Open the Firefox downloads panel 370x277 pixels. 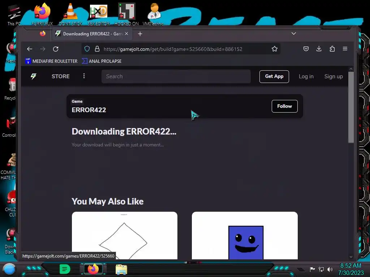pyautogui.click(x=319, y=49)
